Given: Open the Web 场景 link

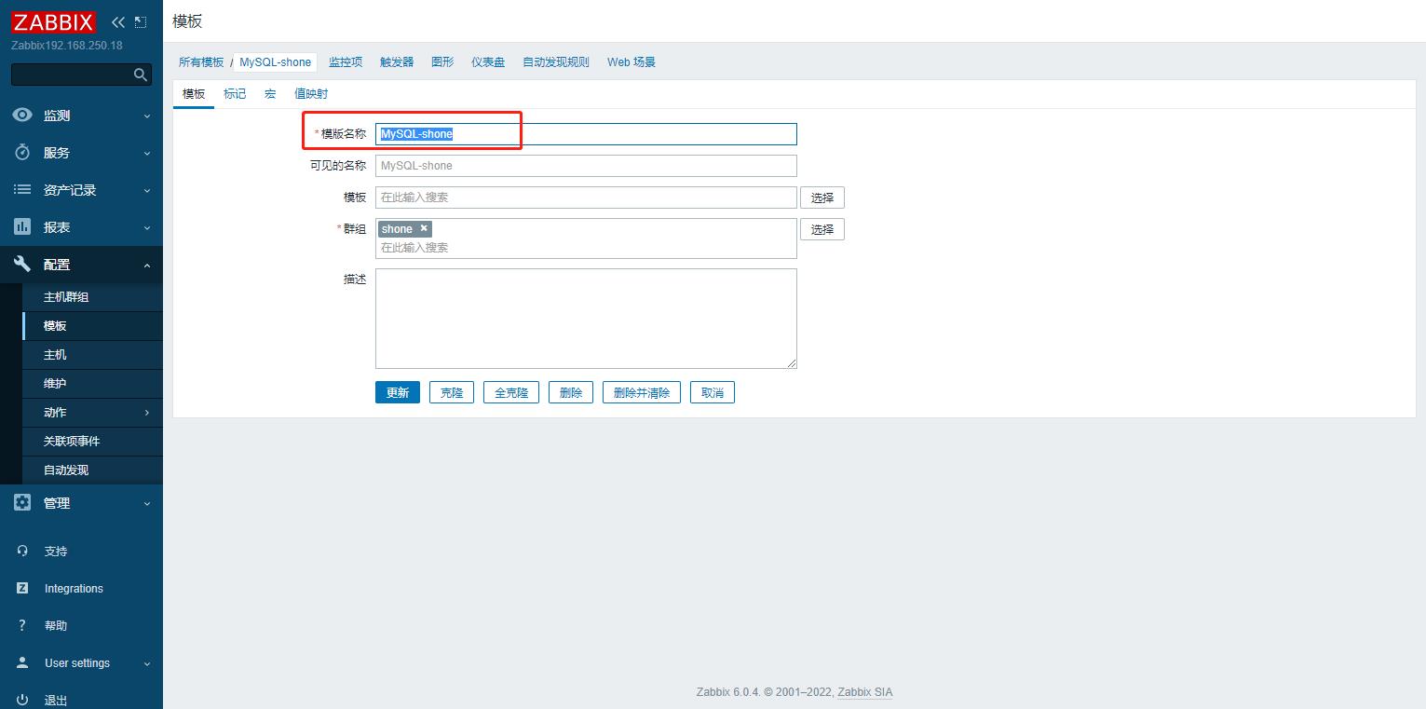Looking at the screenshot, I should (x=632, y=62).
